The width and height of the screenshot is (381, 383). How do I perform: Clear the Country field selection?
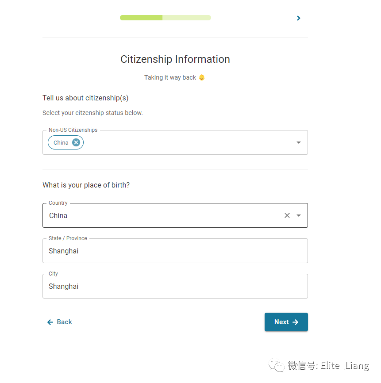pyautogui.click(x=287, y=215)
